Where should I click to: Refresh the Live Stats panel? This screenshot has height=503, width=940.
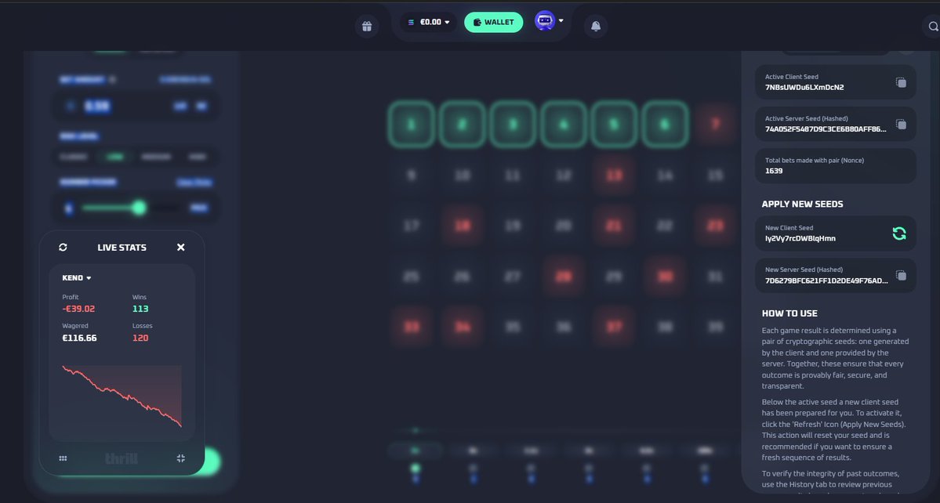(x=63, y=248)
